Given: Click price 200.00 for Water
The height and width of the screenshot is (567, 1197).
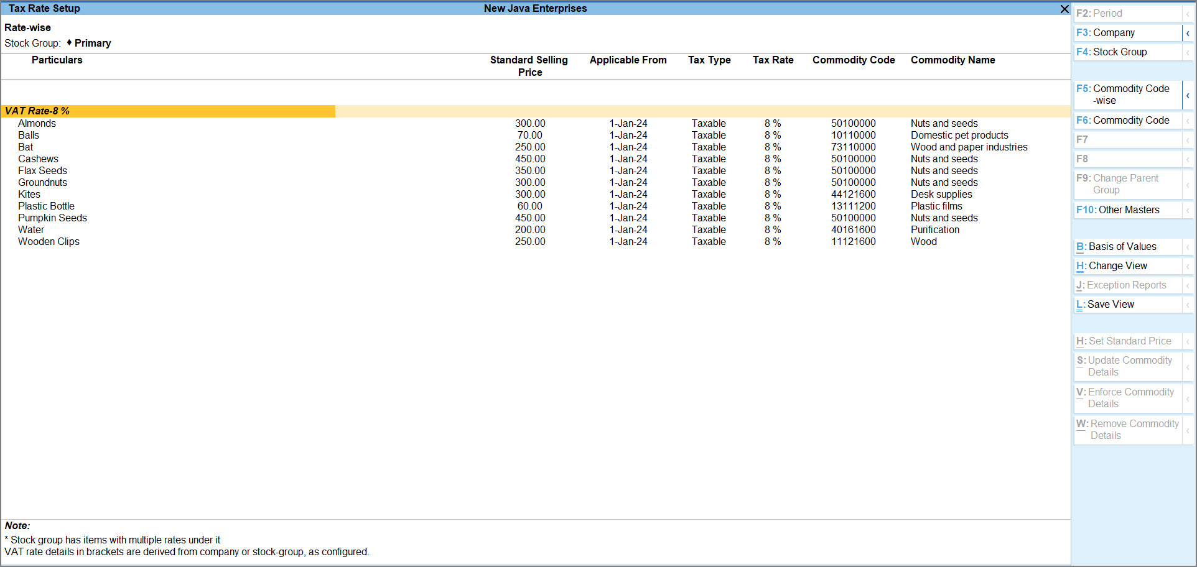Looking at the screenshot, I should (x=530, y=229).
